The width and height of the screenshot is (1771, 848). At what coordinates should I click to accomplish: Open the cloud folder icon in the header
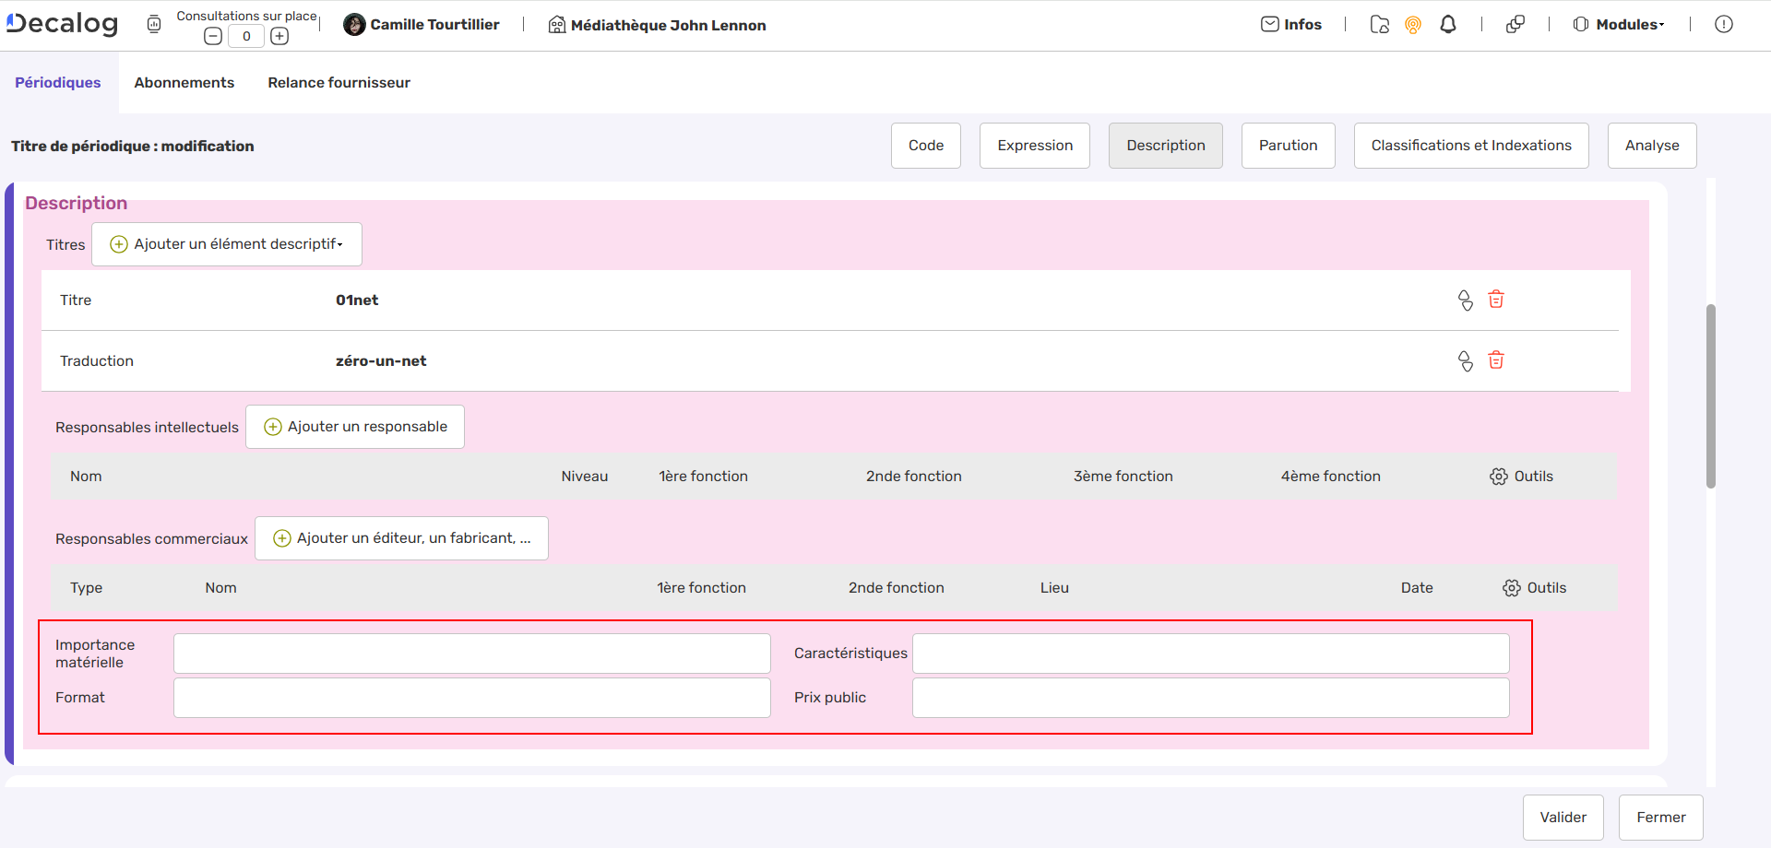(x=1380, y=25)
